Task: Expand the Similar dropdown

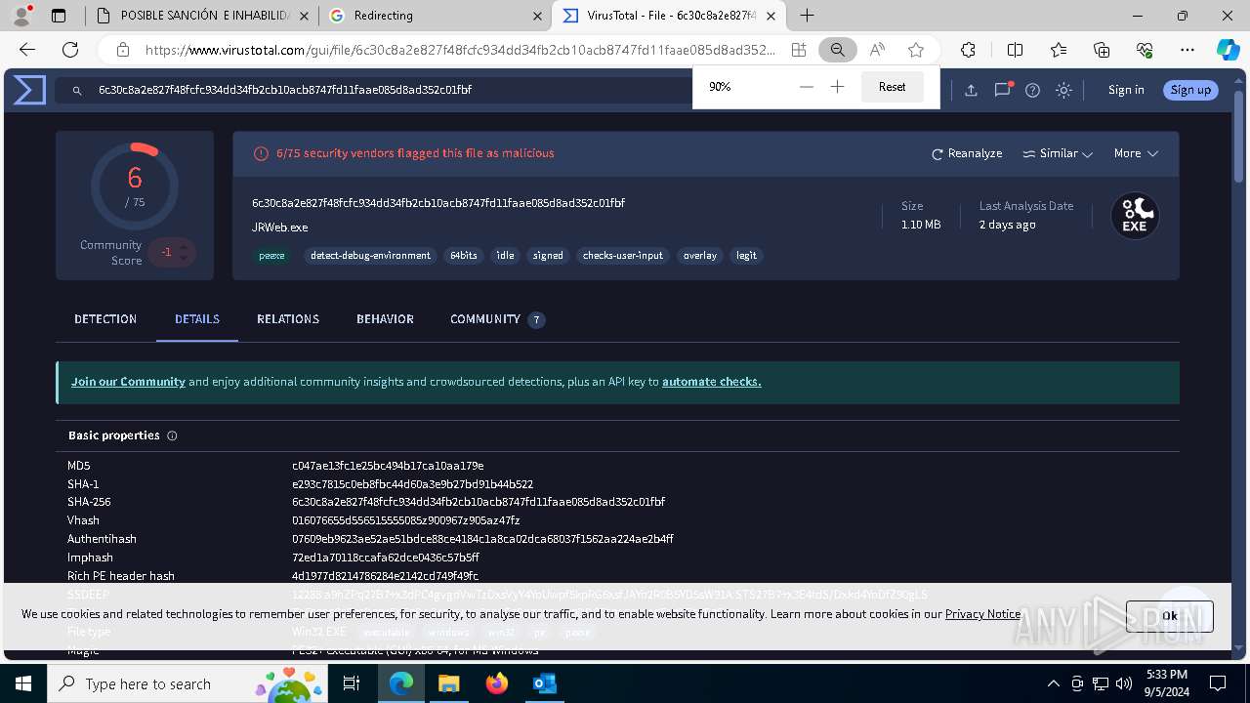Action: point(1058,153)
